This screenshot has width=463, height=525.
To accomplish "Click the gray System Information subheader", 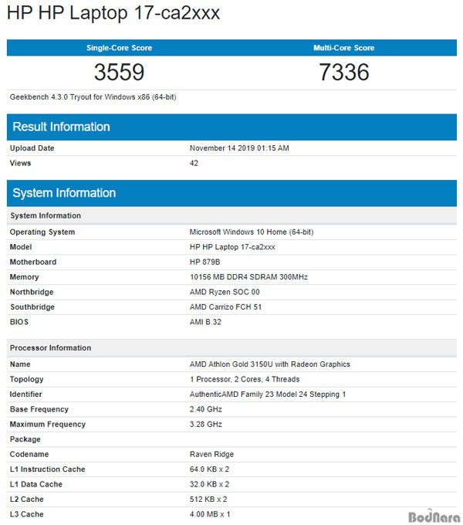I will (231, 215).
